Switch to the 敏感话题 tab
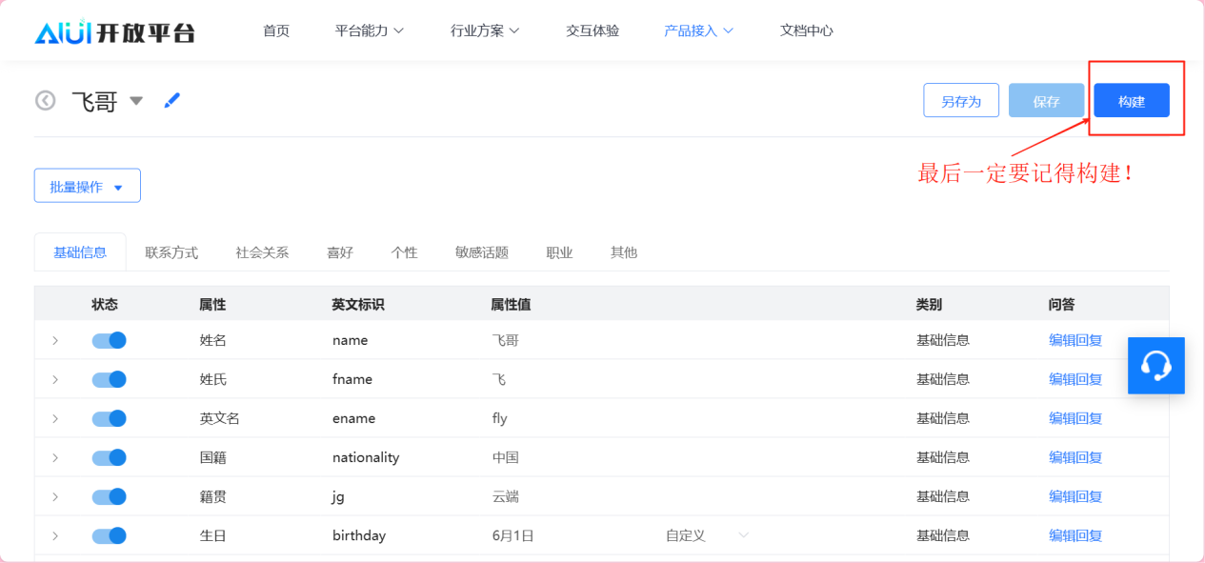The width and height of the screenshot is (1205, 563). (x=482, y=252)
